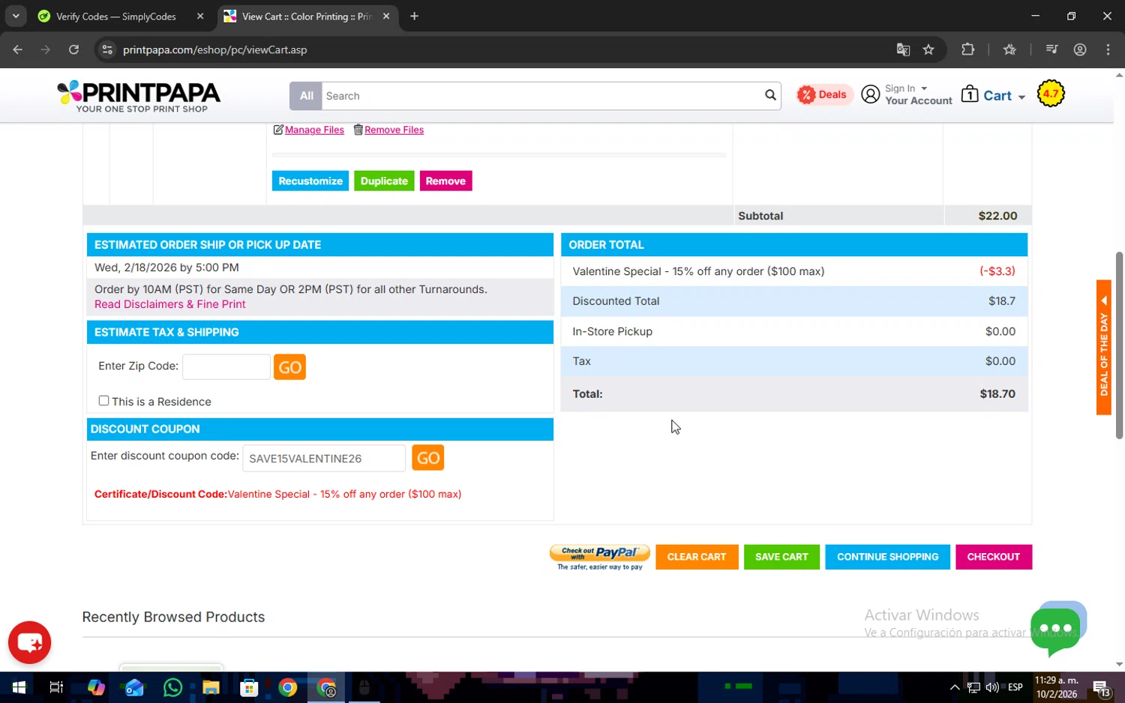Open Task View on the taskbar
The image size is (1125, 703).
[56, 687]
